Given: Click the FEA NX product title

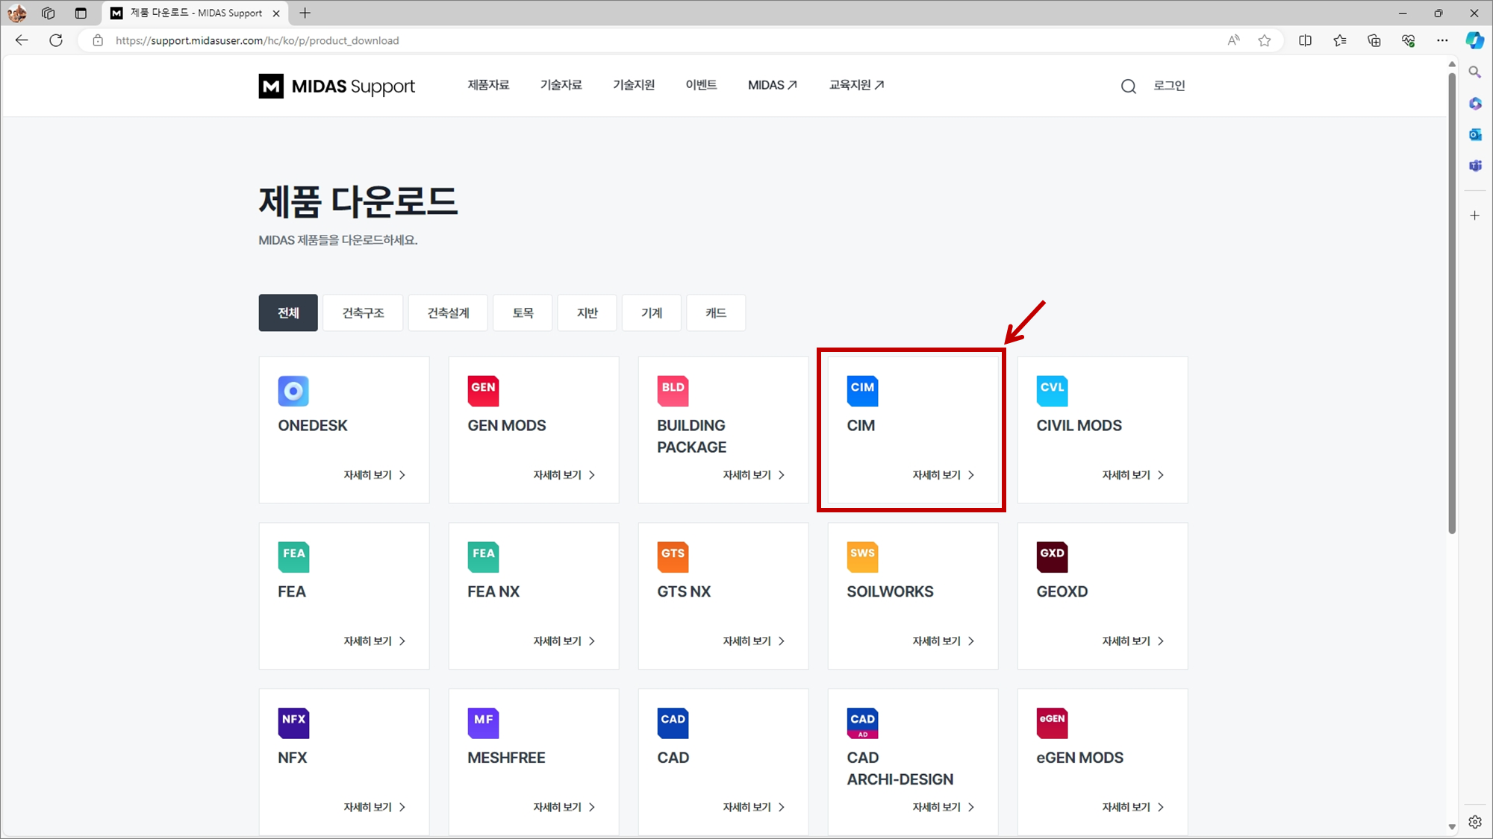Looking at the screenshot, I should (x=493, y=591).
